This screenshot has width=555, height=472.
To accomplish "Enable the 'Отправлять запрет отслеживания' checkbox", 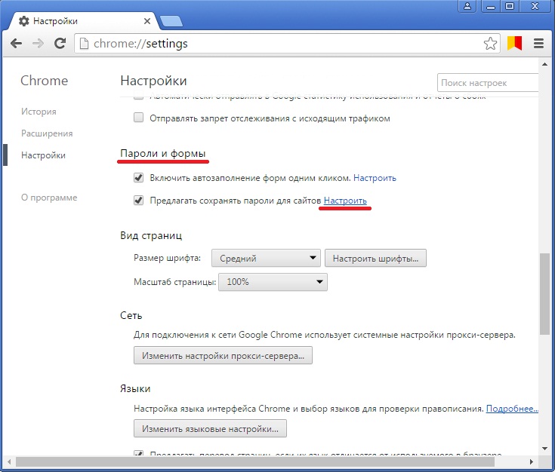I will pos(138,118).
